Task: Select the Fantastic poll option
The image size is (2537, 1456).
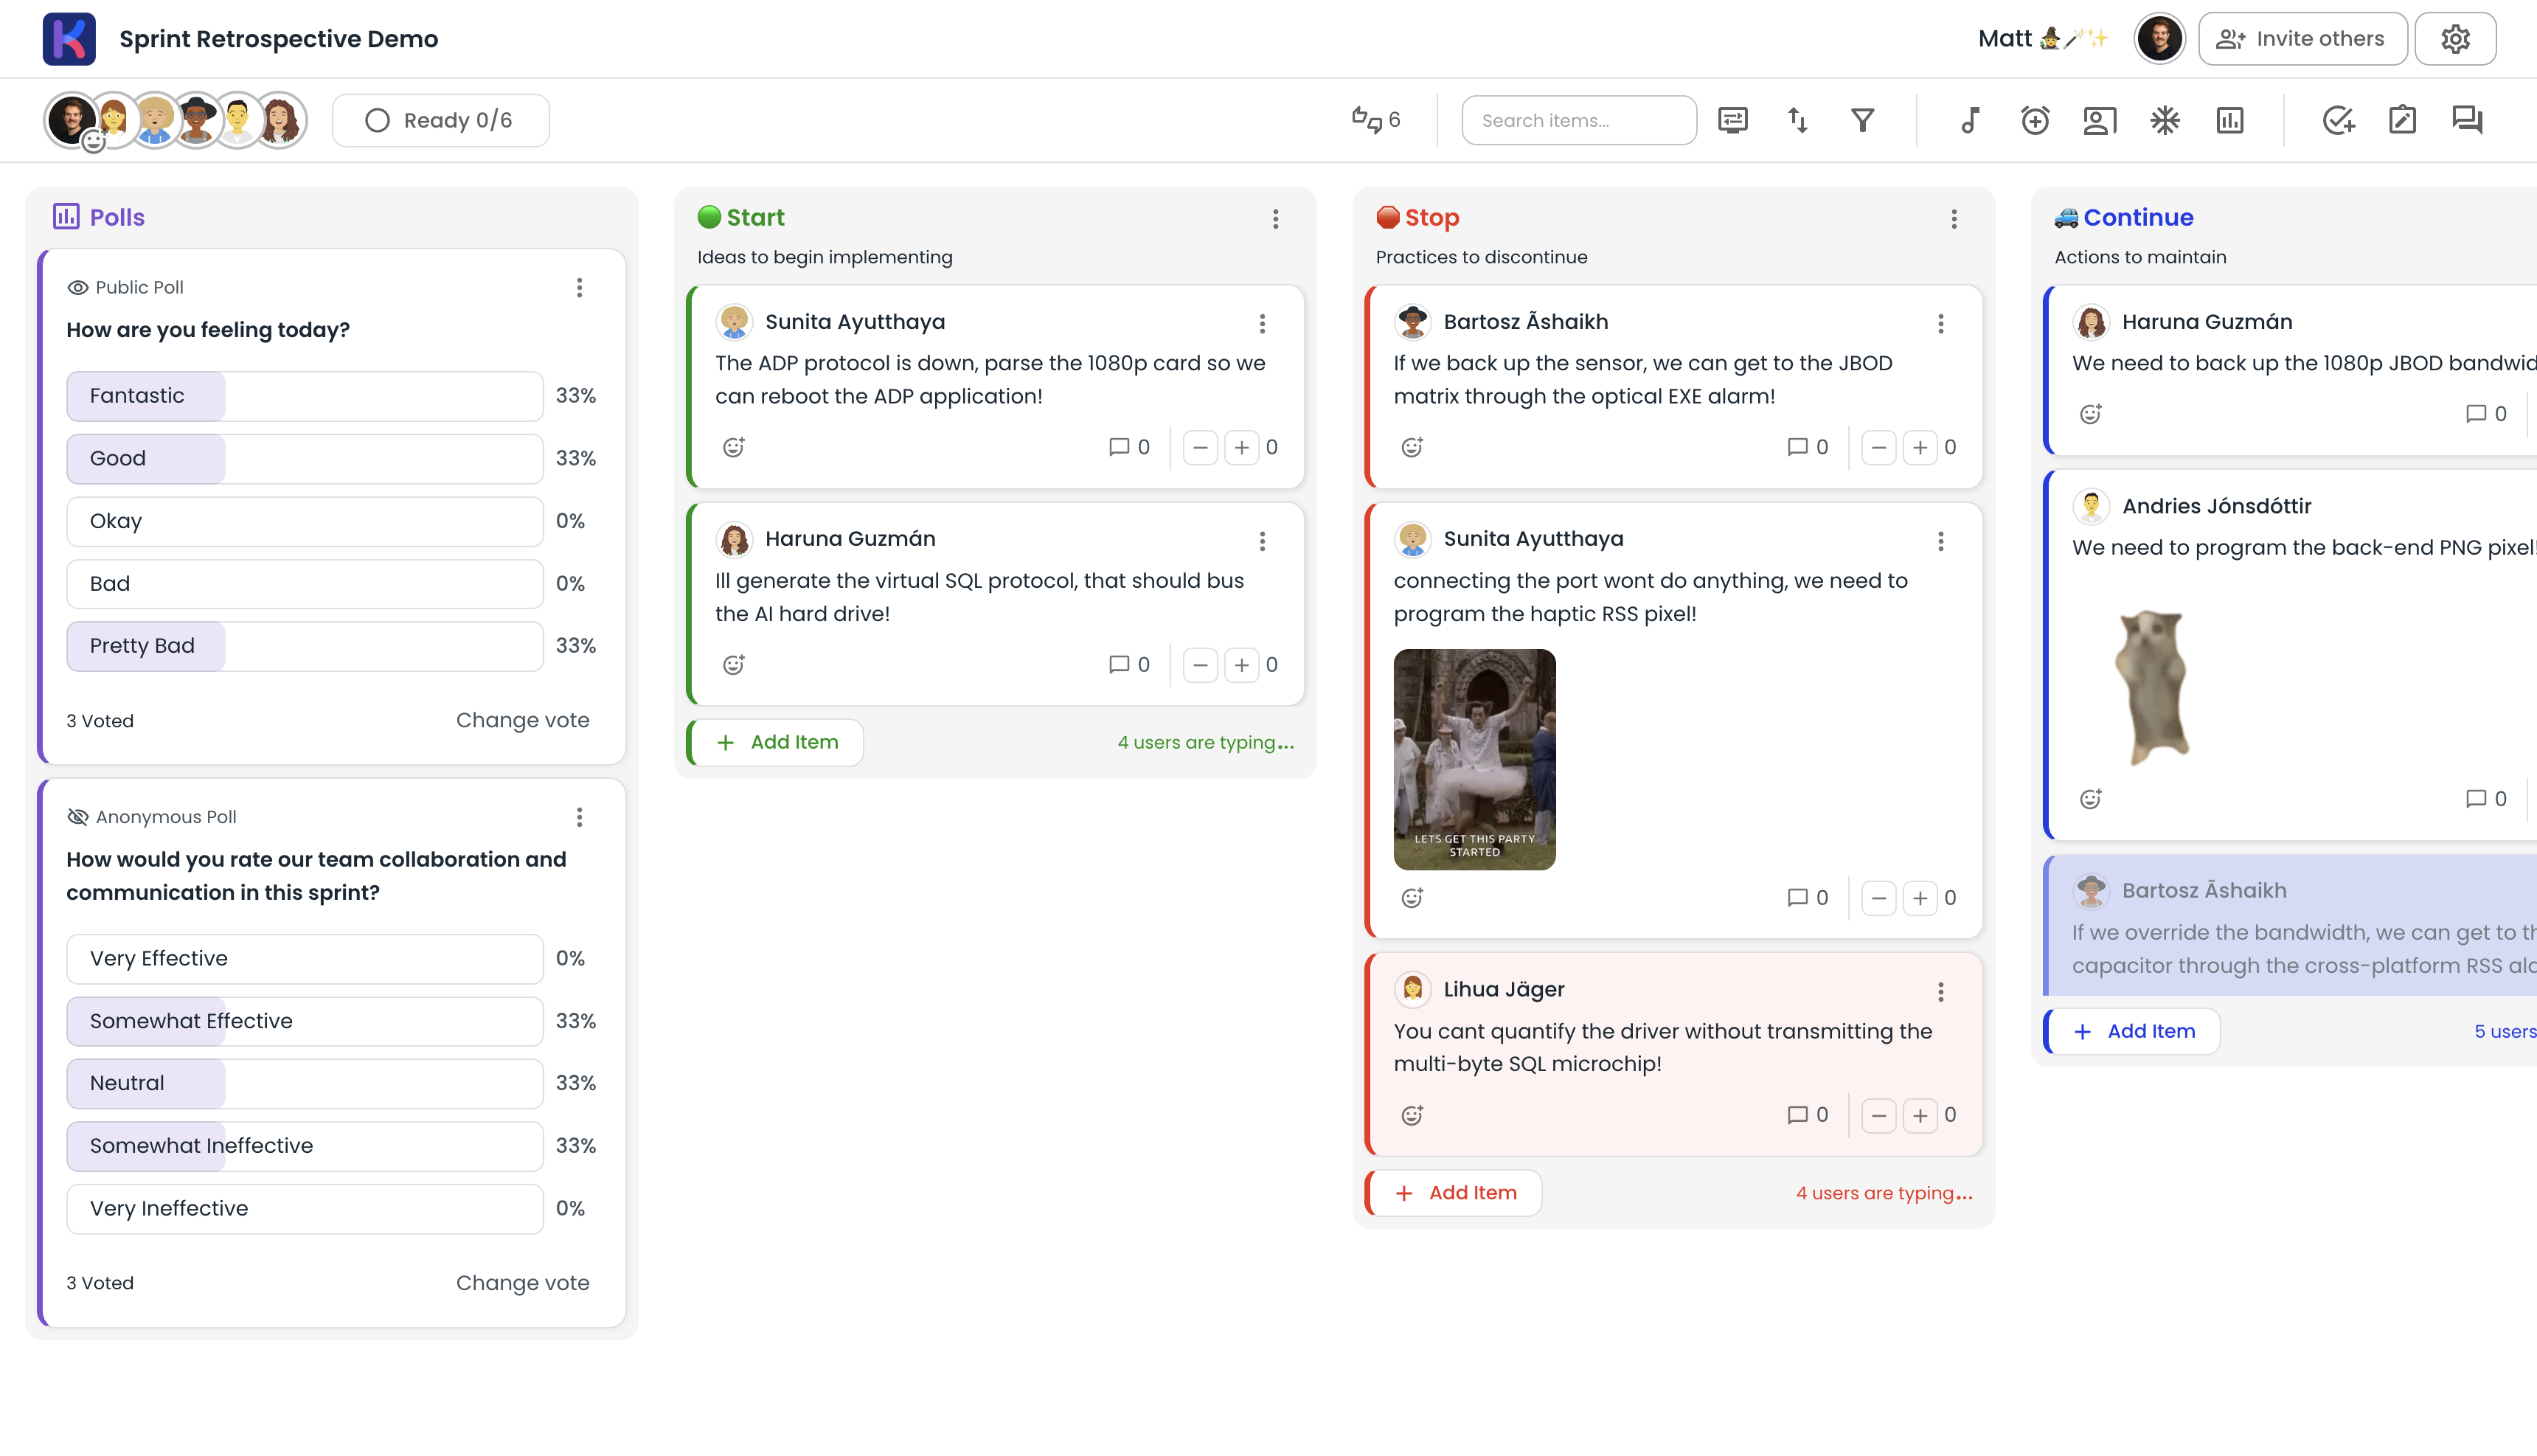Action: (305, 396)
